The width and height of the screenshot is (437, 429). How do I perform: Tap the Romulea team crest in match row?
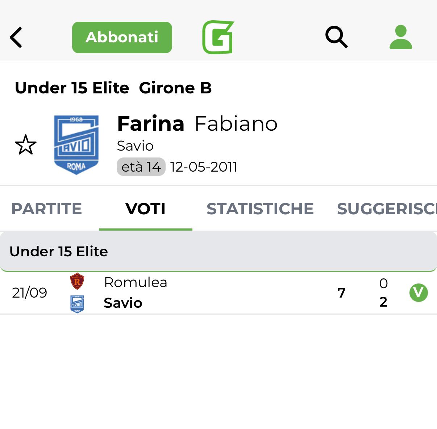(77, 281)
